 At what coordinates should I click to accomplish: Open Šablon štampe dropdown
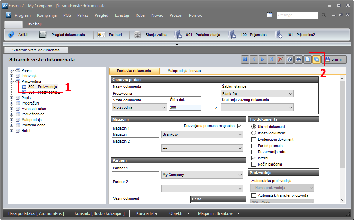tap(257, 94)
